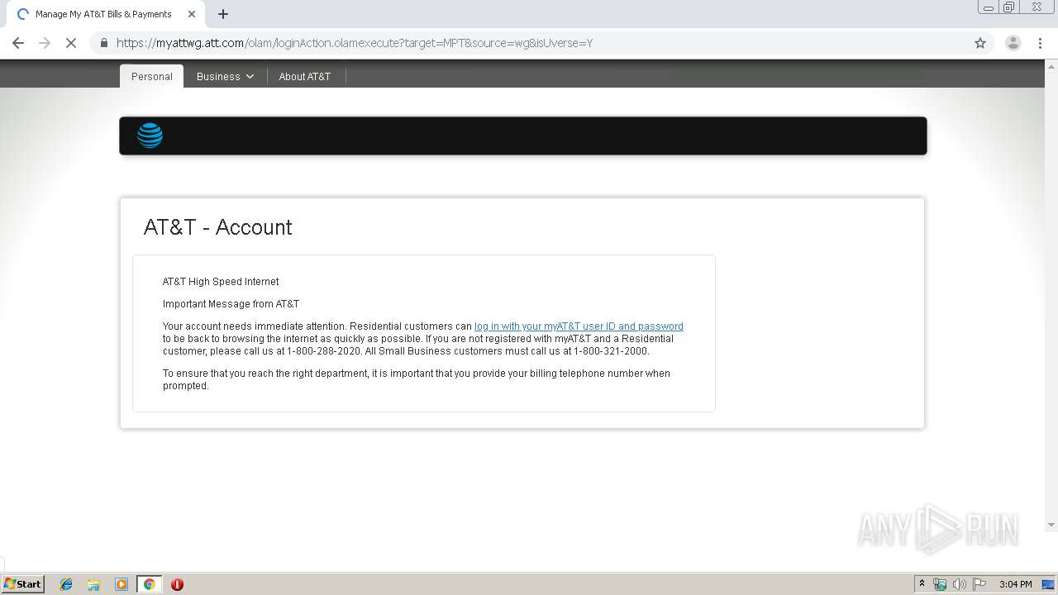Click the Important Message from AT&T line
The image size is (1058, 595).
231,304
